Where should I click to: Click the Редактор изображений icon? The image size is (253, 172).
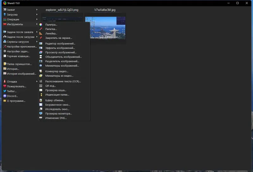click(41, 43)
